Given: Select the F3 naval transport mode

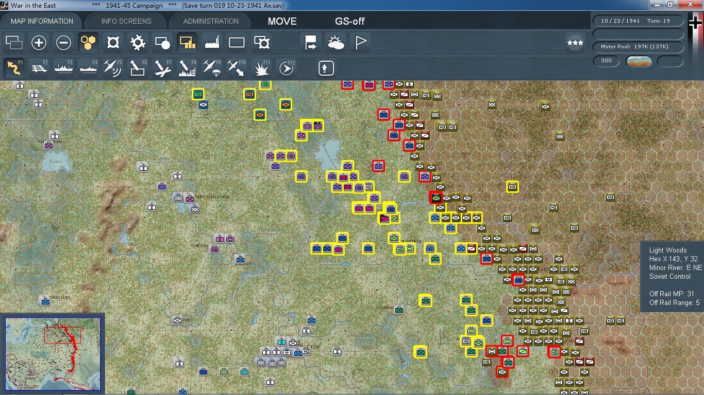Looking at the screenshot, I should [x=64, y=68].
